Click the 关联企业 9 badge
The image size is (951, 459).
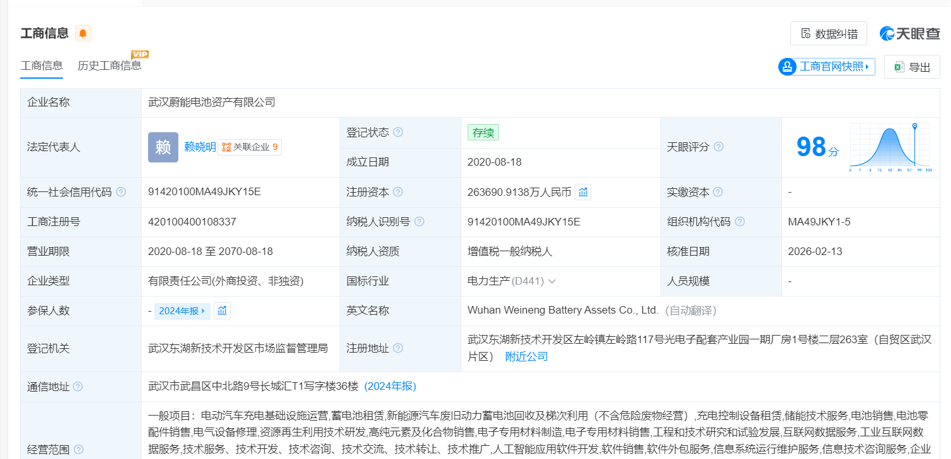pyautogui.click(x=250, y=147)
